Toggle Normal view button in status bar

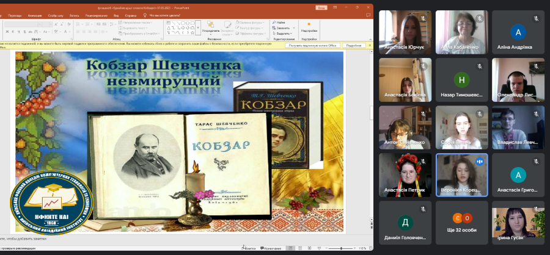290,248
